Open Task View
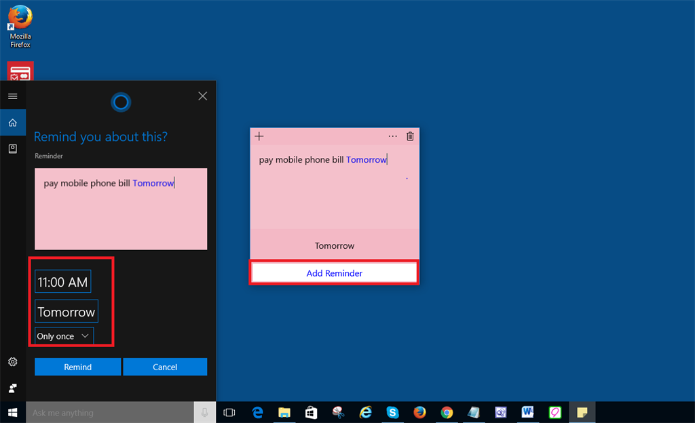This screenshot has width=695, height=423. (229, 413)
